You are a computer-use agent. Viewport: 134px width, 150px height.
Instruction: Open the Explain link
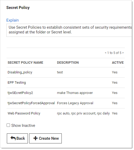13,20
